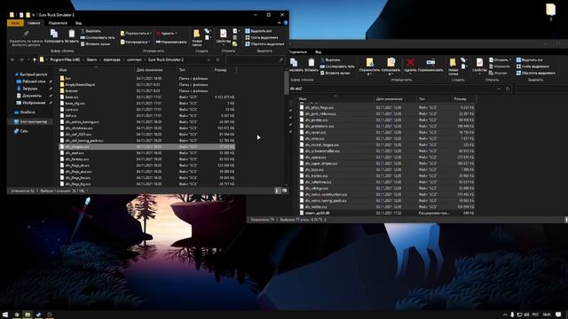
Task: Click Выделить все in dlc ets2 window
Action: tap(529, 60)
